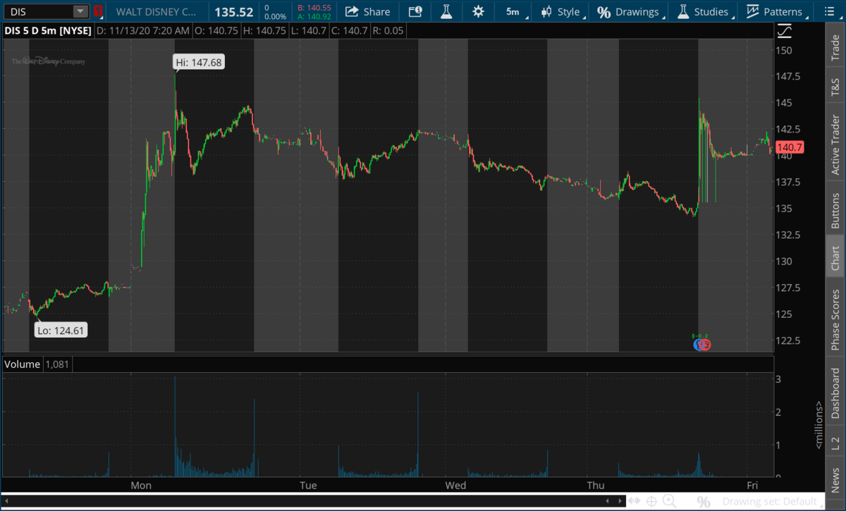Click the 150 price axis label
846x511 pixels.
point(784,50)
